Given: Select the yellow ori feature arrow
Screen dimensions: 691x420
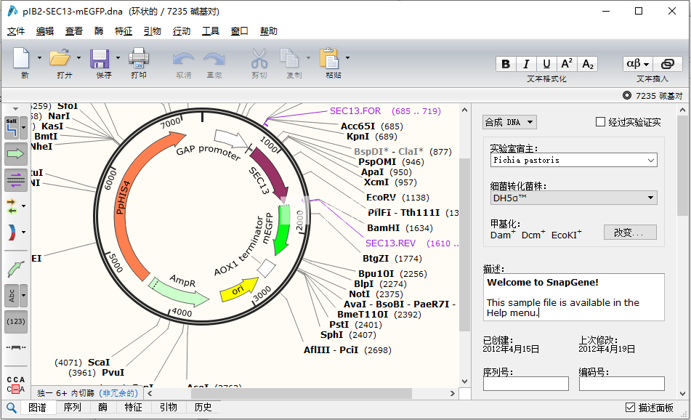Looking at the screenshot, I should coord(239,288).
